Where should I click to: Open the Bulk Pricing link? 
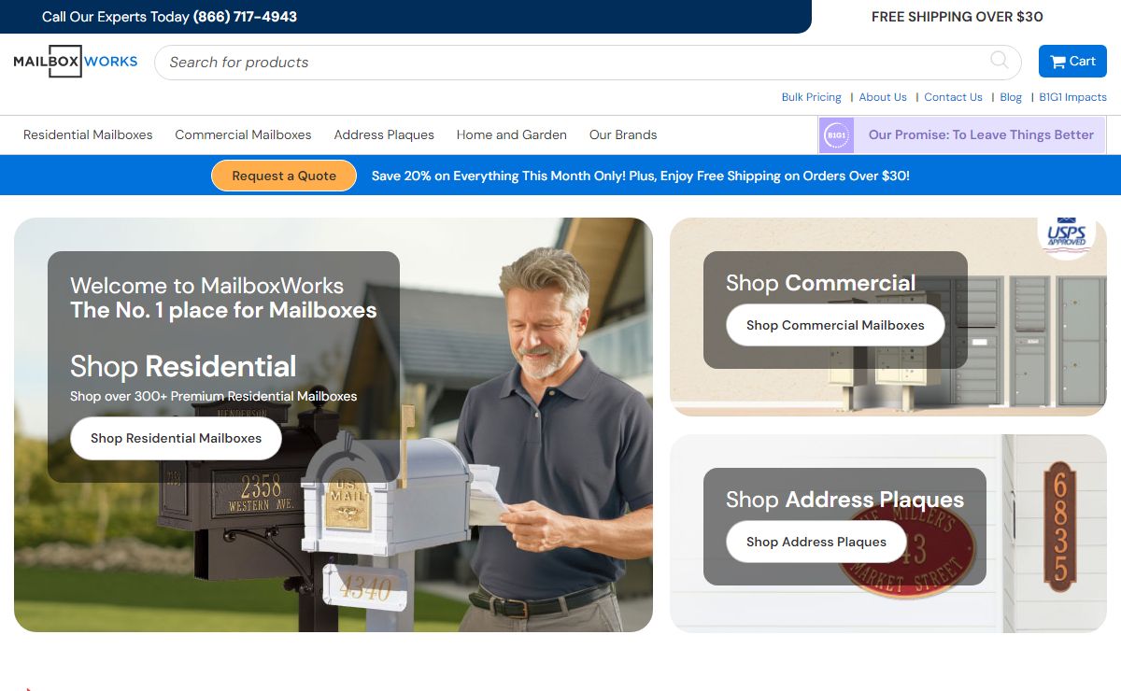tap(811, 97)
